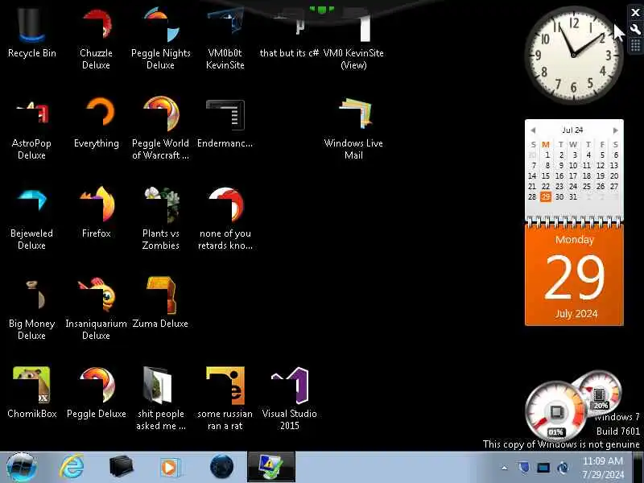Select the Firefox desktop shortcut
Image resolution: width=644 pixels, height=483 pixels.
(96, 213)
